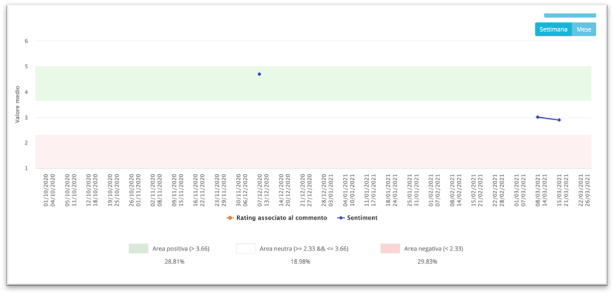Click the blue bar above Settimana button

pos(570,15)
